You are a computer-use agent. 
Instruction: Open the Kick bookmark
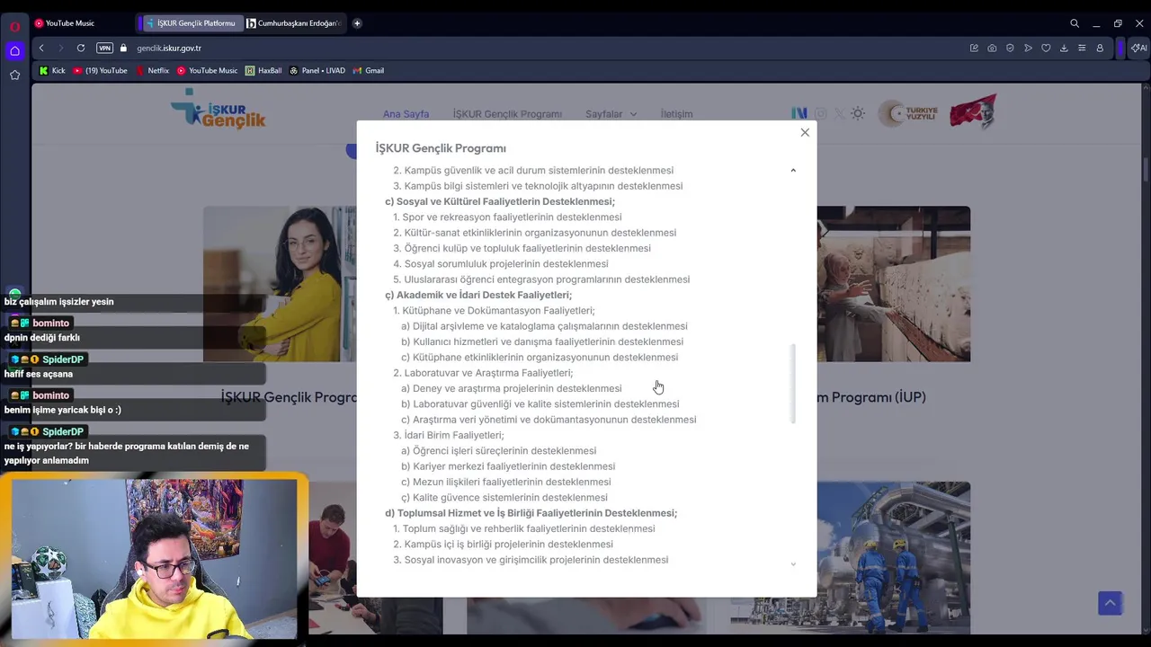click(52, 70)
